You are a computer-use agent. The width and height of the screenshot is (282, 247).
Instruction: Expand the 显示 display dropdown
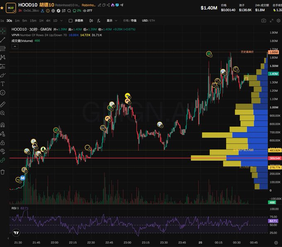tap(112, 21)
